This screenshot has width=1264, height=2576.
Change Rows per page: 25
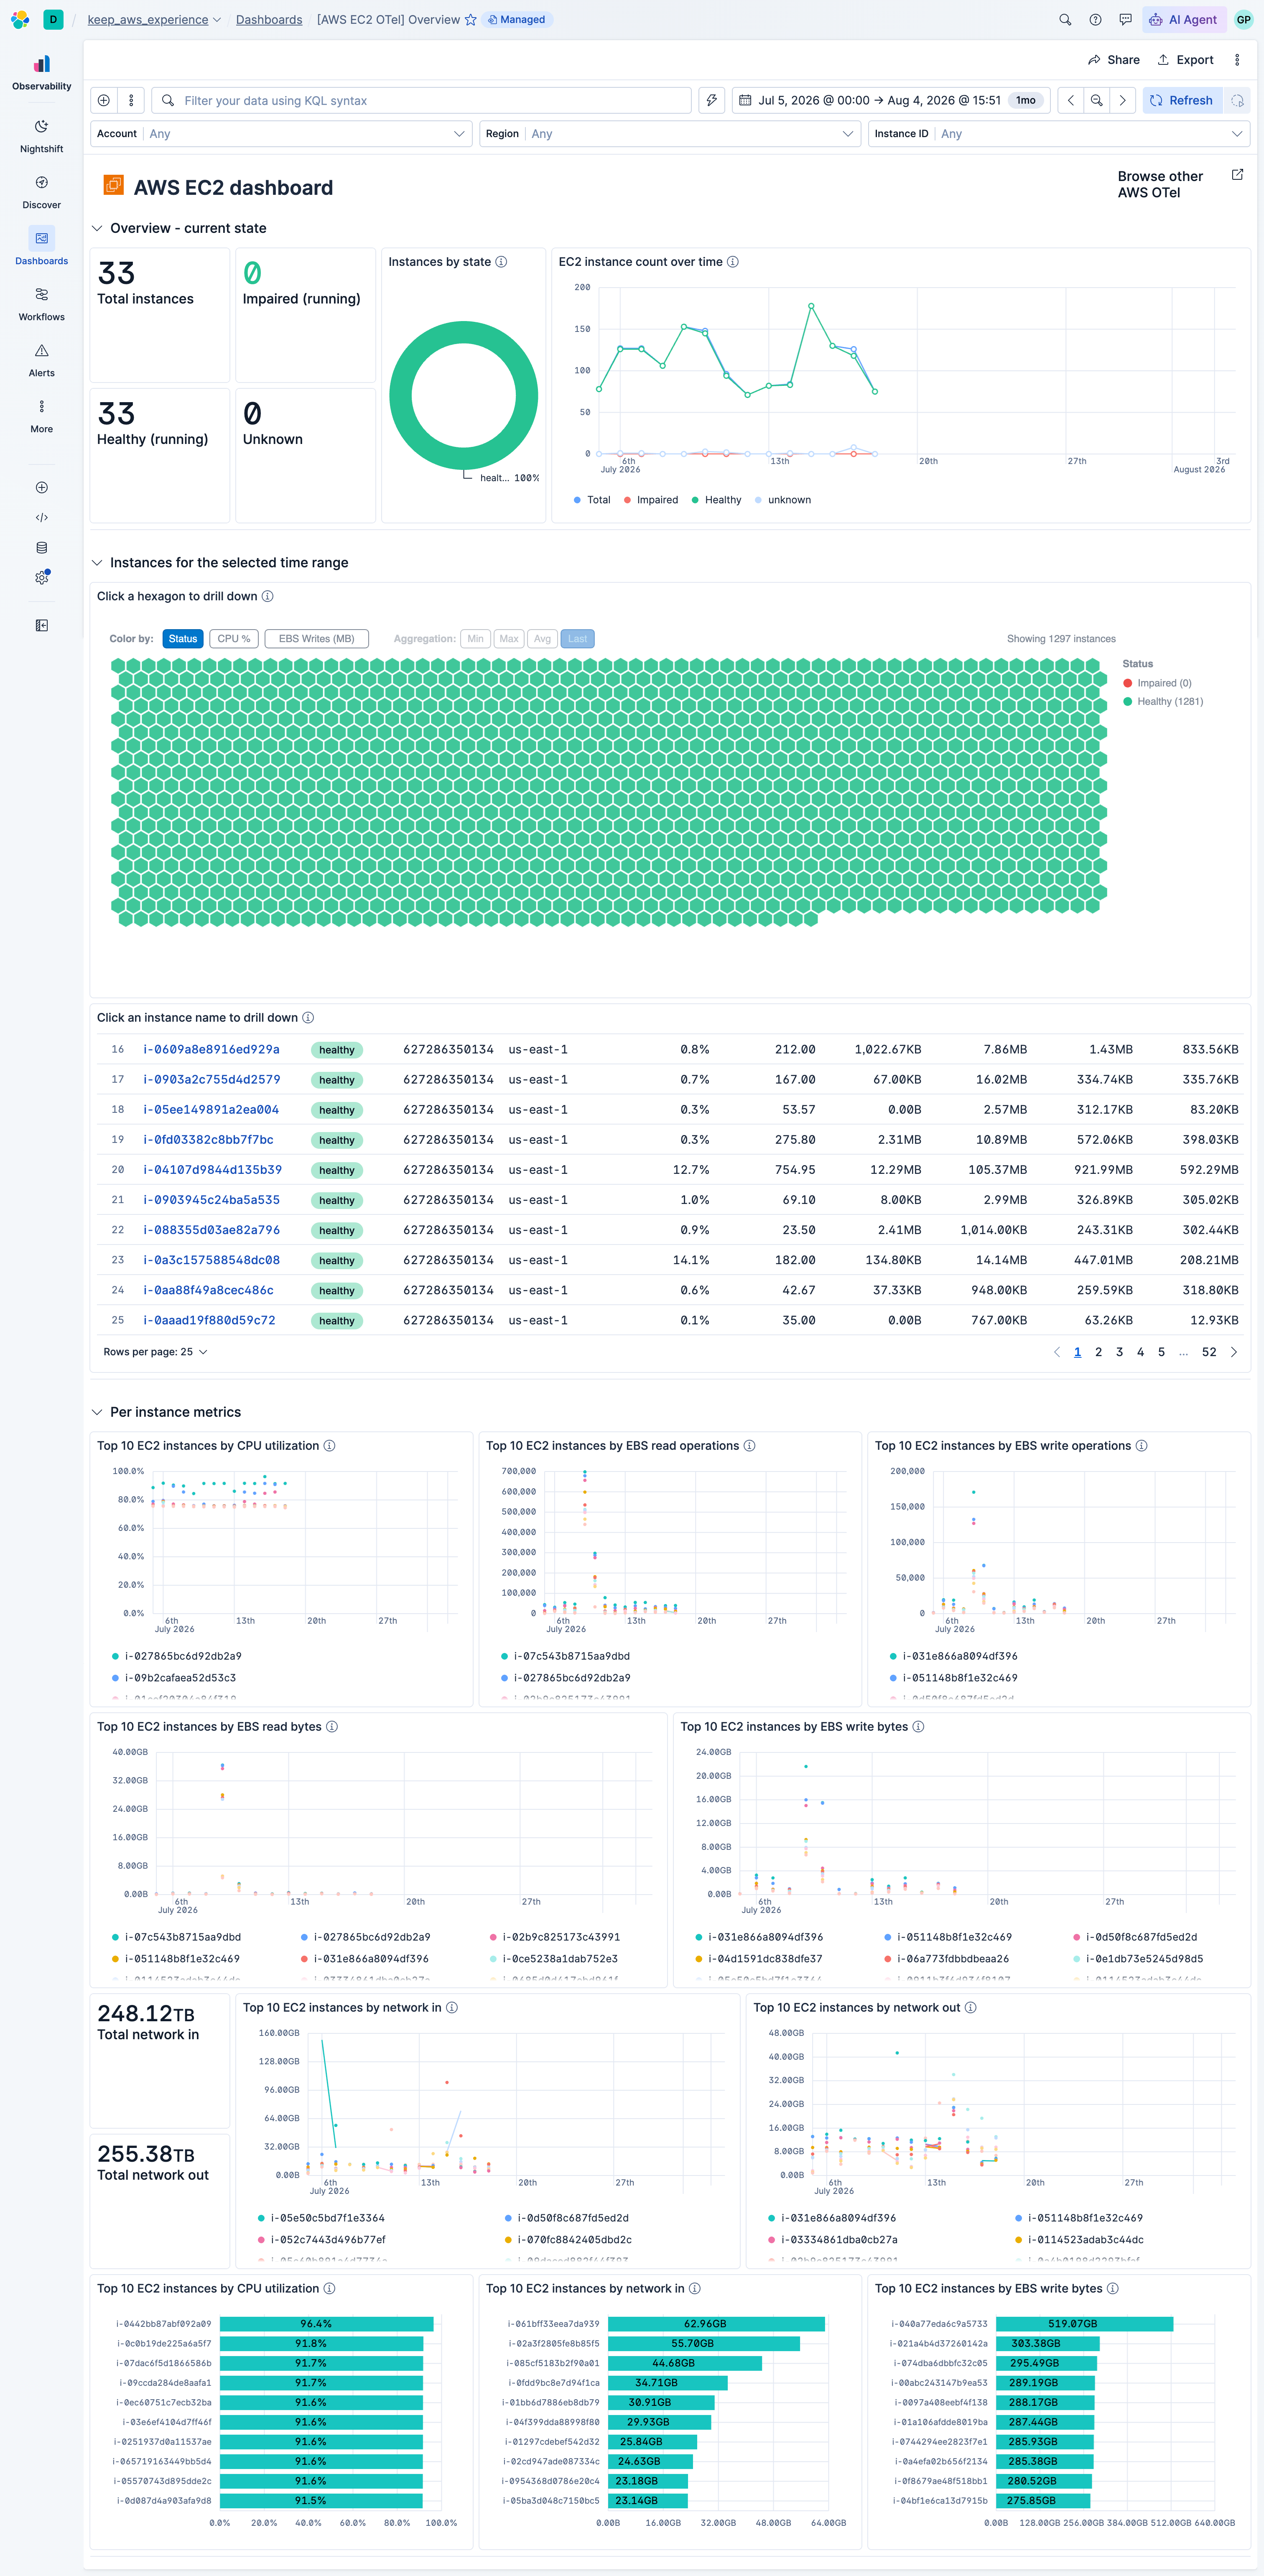[x=155, y=1352]
